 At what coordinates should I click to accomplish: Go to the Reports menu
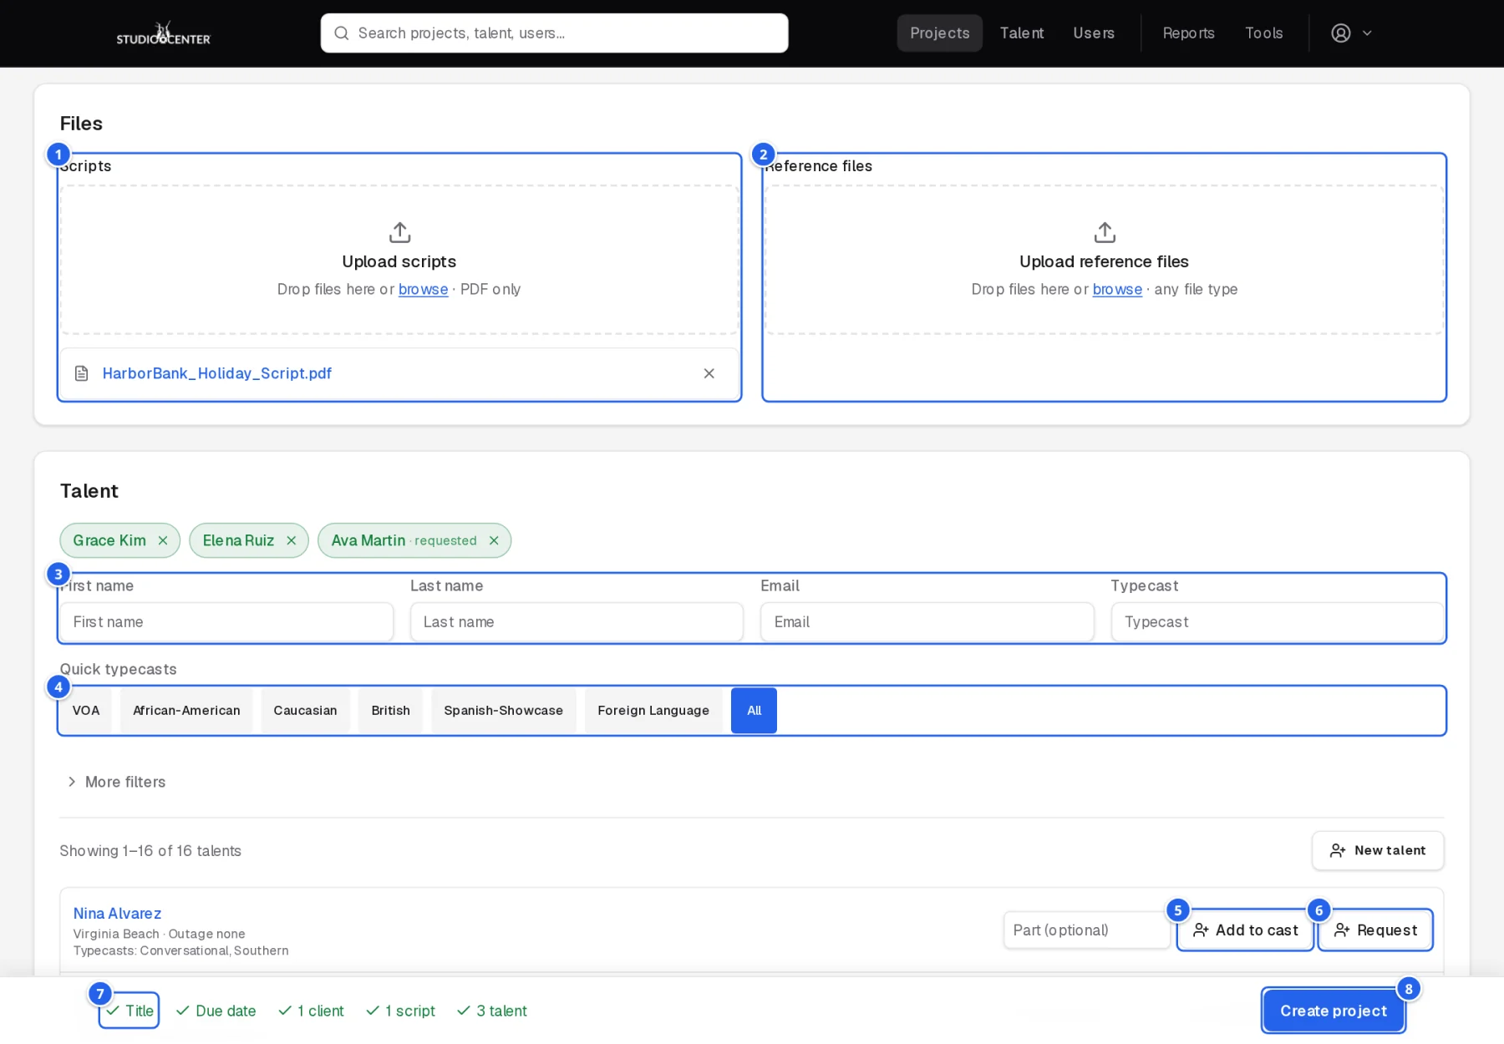(1188, 33)
